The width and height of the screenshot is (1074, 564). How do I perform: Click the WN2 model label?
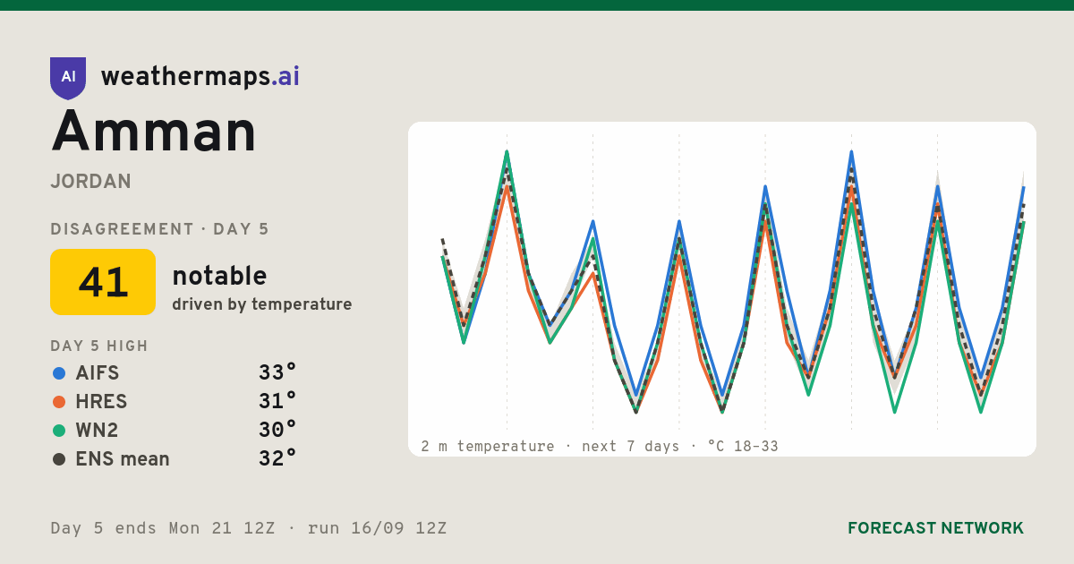97,431
